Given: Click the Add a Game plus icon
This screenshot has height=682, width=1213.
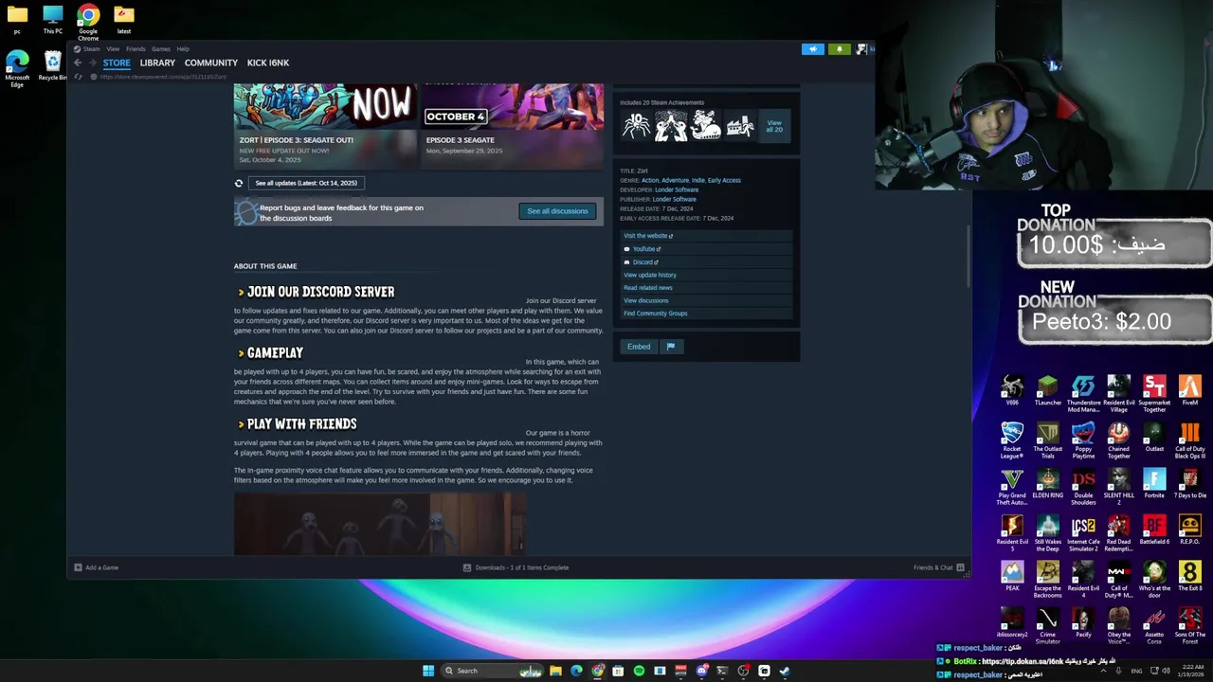Looking at the screenshot, I should pyautogui.click(x=78, y=567).
